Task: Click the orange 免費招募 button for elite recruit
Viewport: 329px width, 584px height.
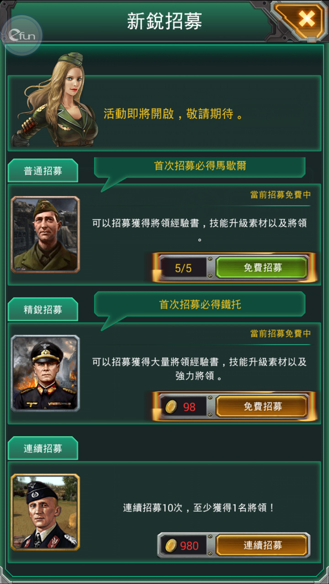Action: point(262,406)
